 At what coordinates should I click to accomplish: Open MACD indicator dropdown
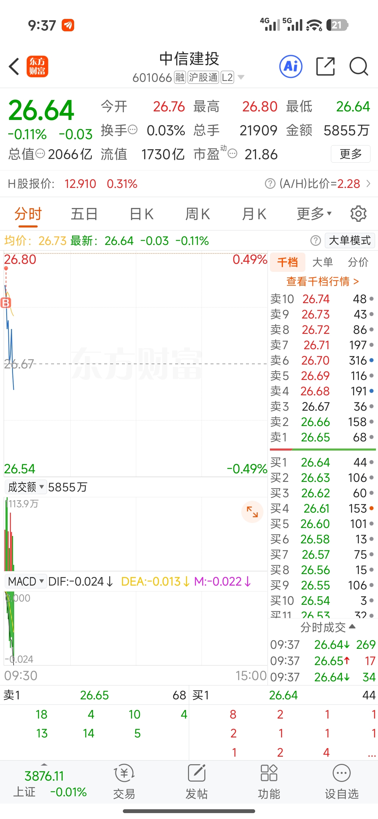pos(25,581)
